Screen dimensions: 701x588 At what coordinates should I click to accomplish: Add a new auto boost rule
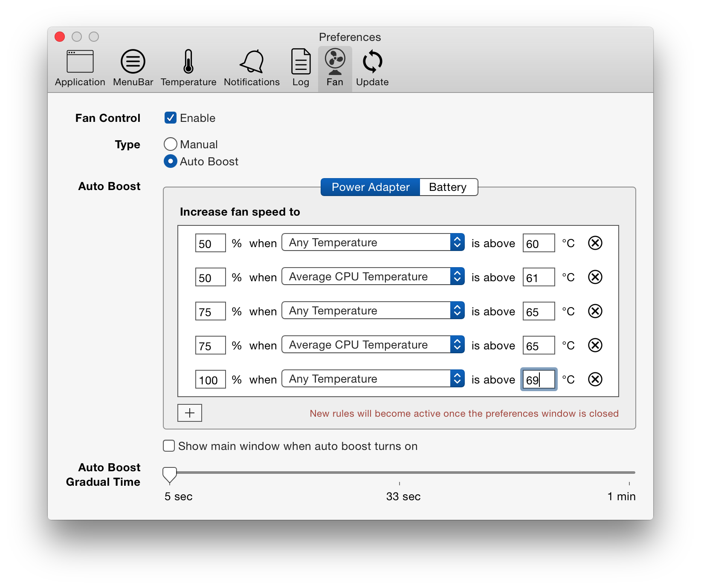[x=190, y=413]
